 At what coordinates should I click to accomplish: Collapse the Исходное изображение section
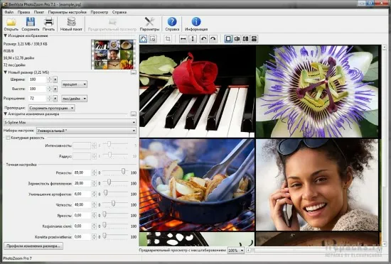(5, 35)
